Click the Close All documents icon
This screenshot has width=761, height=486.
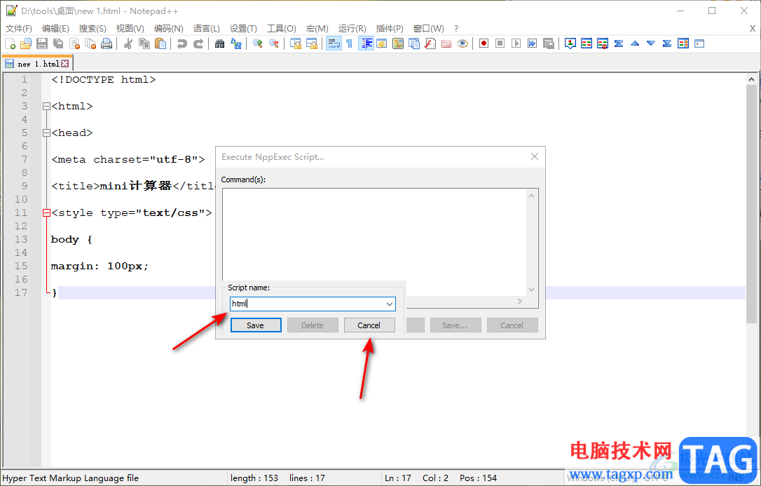[x=90, y=43]
